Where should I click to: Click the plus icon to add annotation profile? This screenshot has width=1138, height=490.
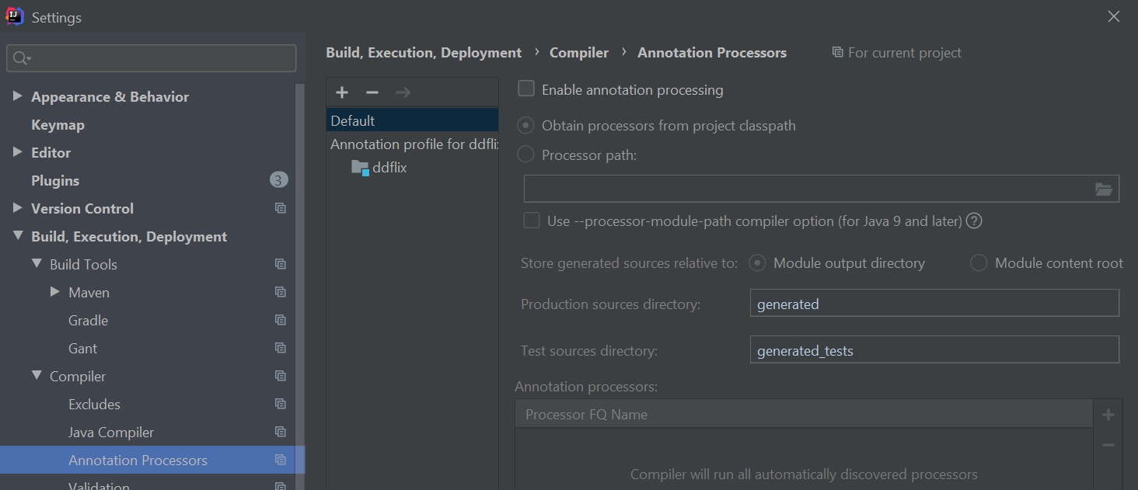(x=342, y=92)
